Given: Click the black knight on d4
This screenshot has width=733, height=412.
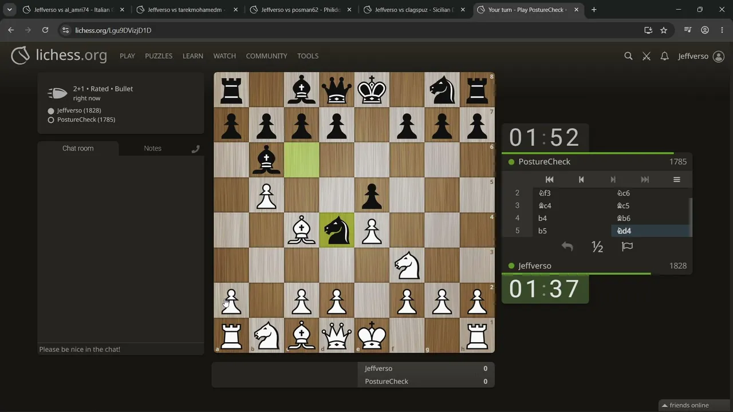Looking at the screenshot, I should coord(337,230).
